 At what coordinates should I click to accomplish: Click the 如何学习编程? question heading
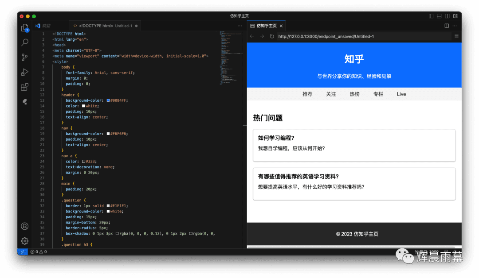click(276, 138)
